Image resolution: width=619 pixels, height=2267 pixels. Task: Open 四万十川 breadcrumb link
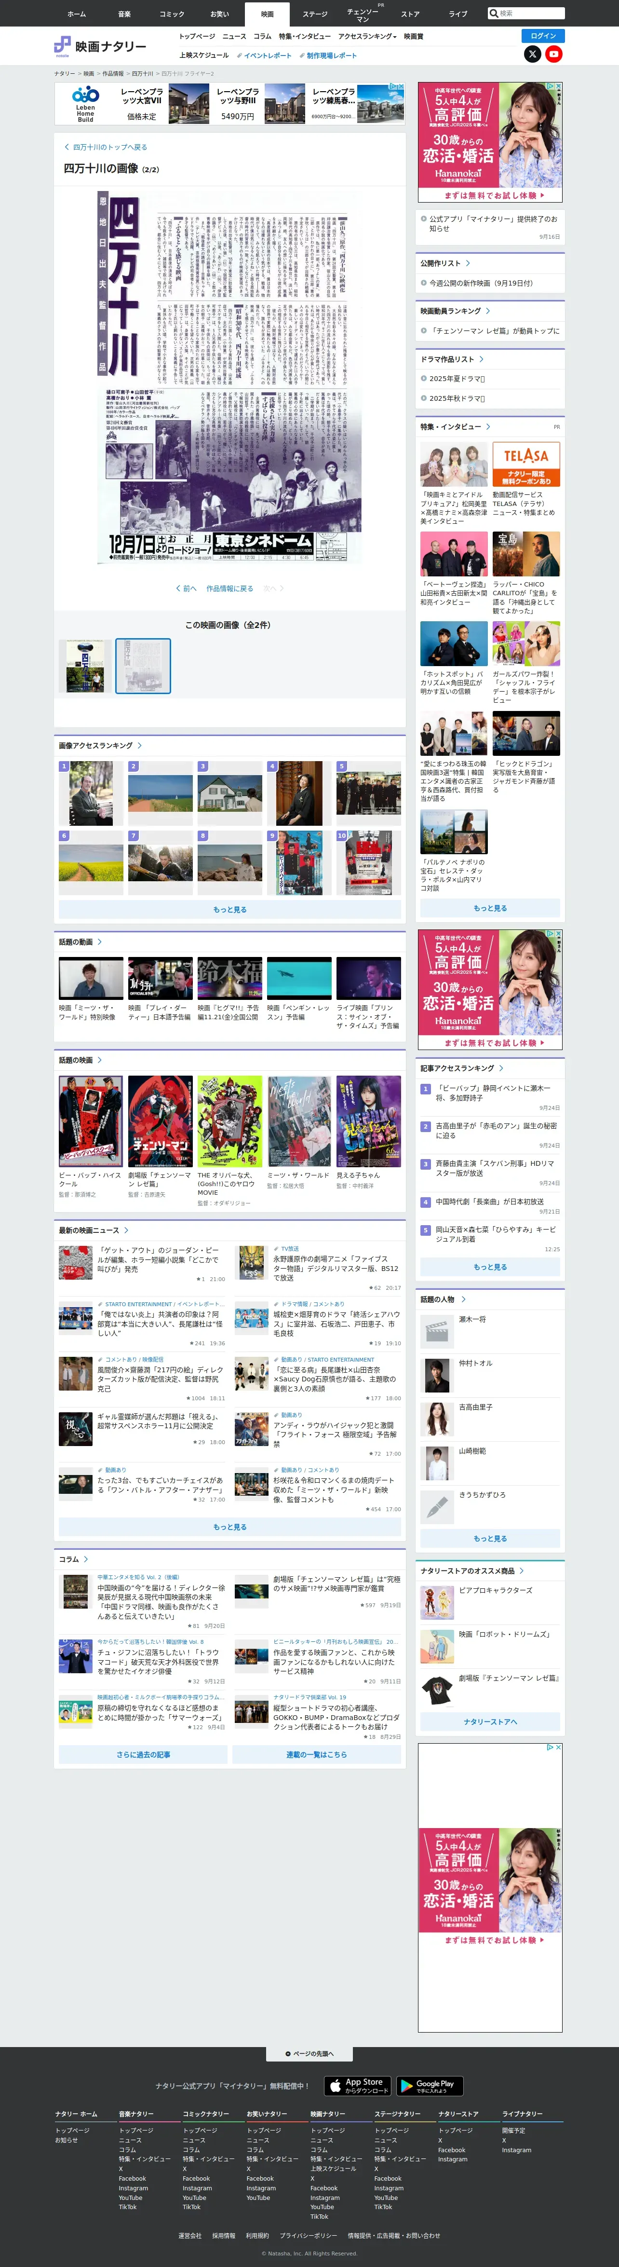pyautogui.click(x=142, y=74)
